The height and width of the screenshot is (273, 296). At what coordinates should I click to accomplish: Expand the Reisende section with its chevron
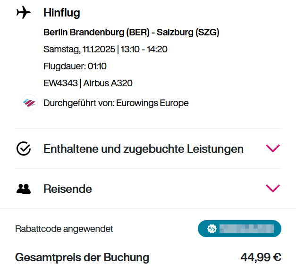[273, 189]
